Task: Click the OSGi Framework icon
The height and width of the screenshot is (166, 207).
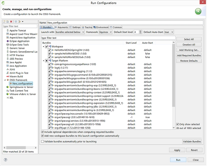Action: (8, 80)
